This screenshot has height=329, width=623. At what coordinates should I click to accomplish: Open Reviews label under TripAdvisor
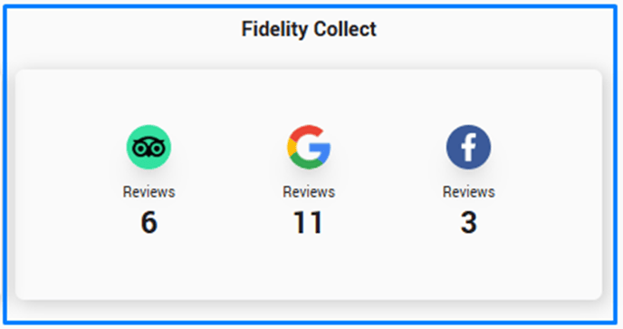pyautogui.click(x=149, y=192)
